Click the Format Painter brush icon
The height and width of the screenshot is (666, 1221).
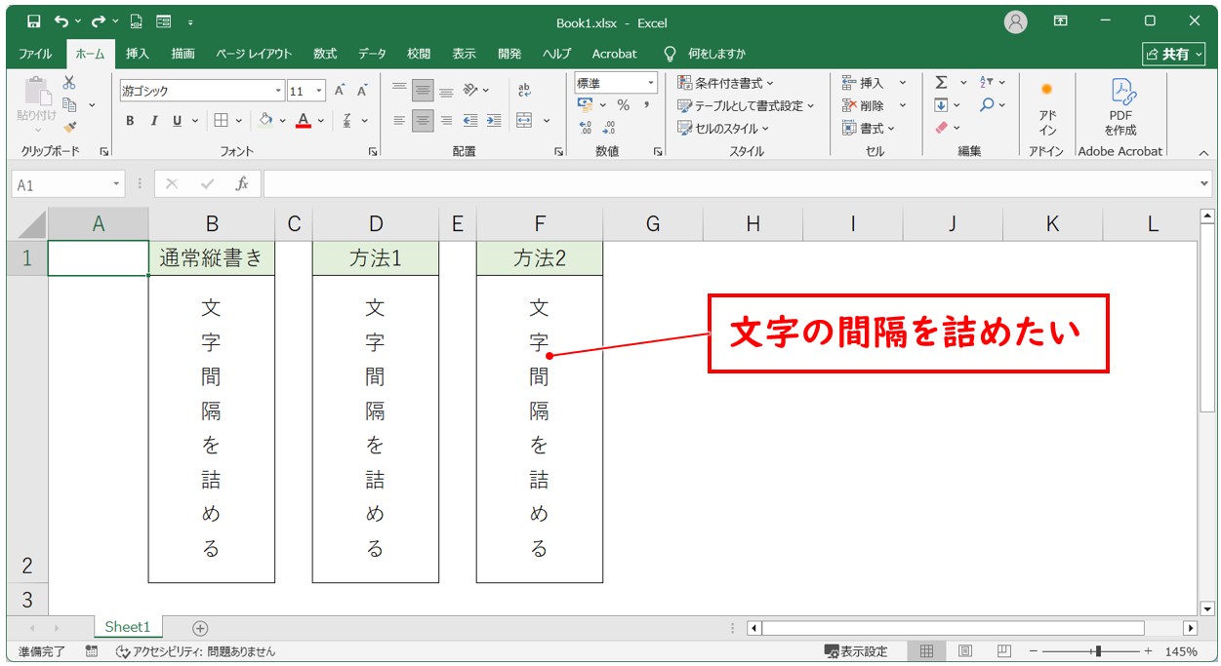pos(69,127)
